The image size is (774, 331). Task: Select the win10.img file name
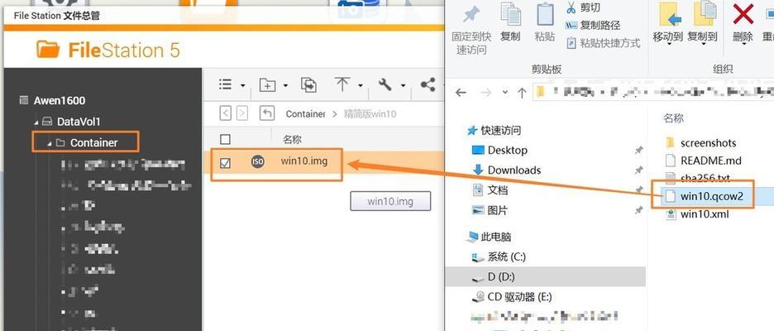304,161
